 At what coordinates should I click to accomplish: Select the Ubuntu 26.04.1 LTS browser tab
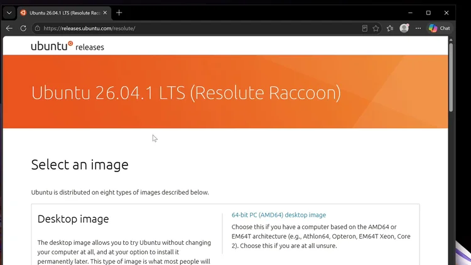64,13
